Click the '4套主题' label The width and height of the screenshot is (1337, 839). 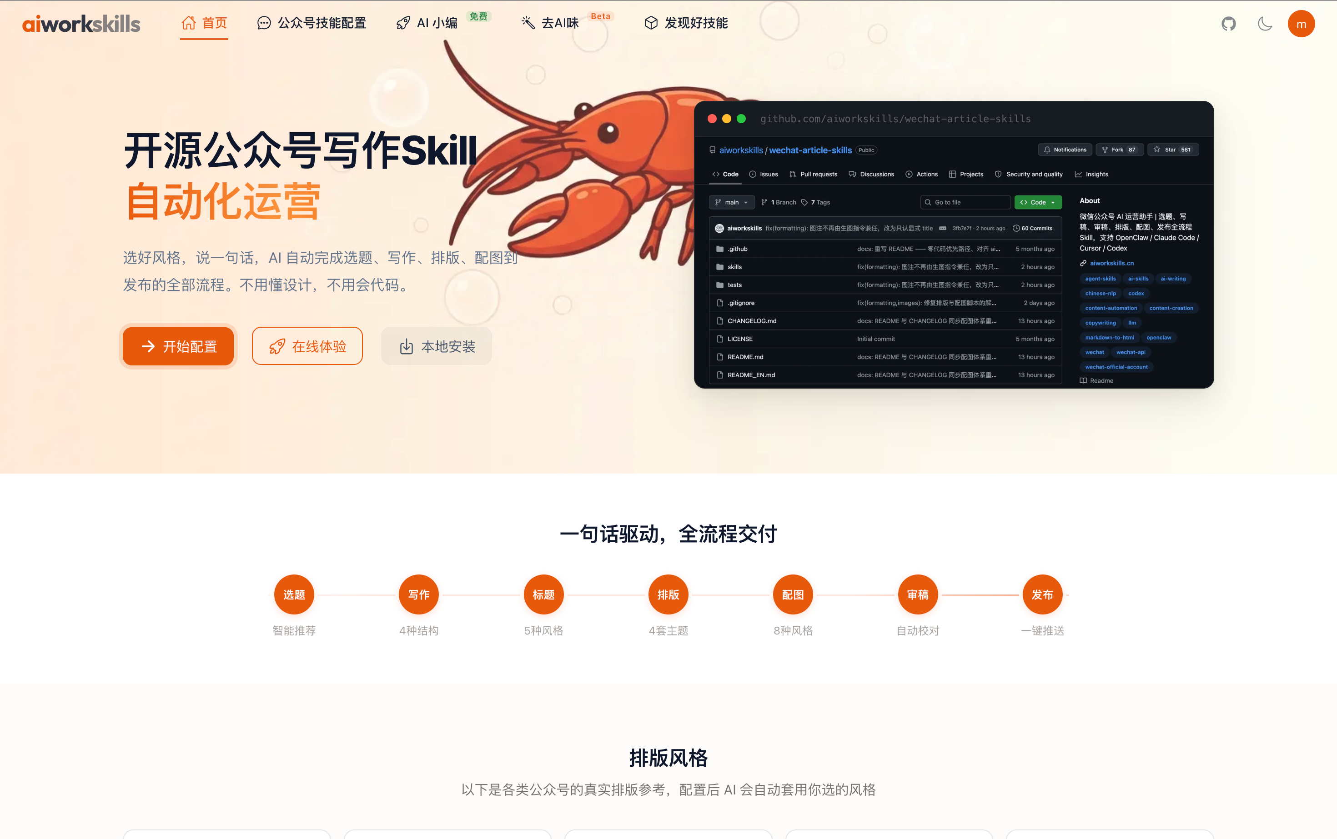(x=668, y=630)
